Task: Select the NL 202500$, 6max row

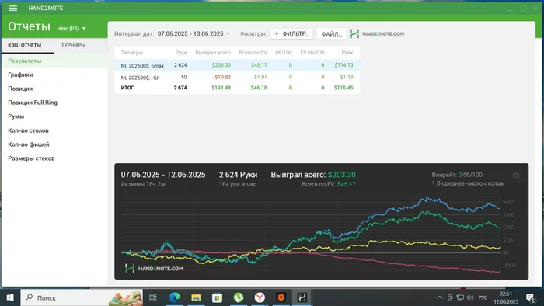Action: click(x=237, y=65)
